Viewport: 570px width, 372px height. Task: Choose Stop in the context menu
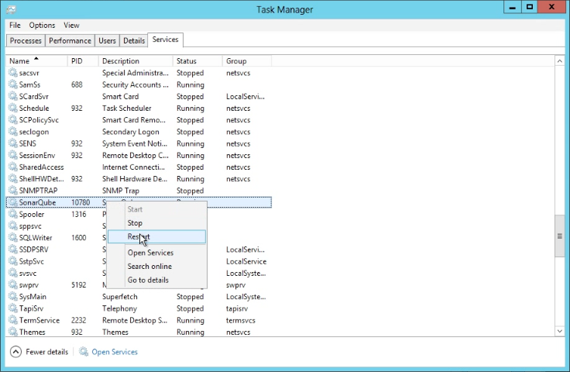pyautogui.click(x=156, y=223)
